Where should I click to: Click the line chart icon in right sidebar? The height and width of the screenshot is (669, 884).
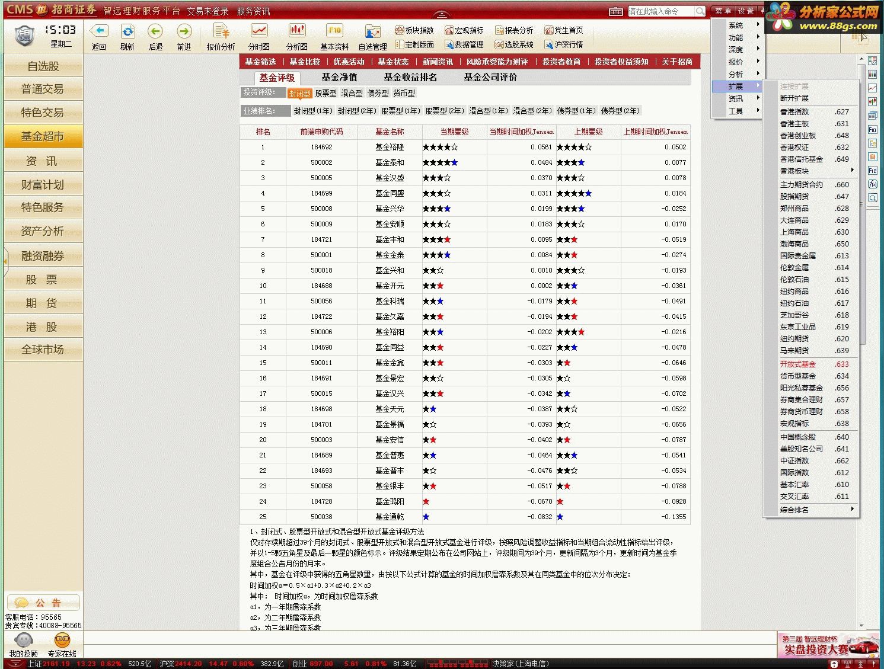872,88
